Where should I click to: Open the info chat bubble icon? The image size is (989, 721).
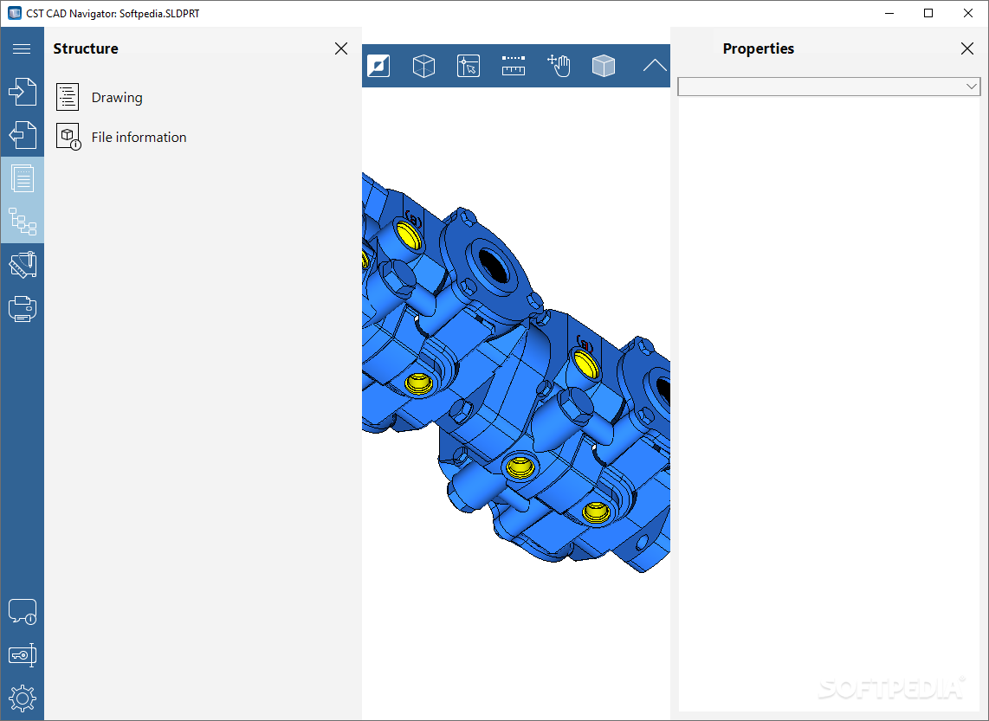(22, 611)
